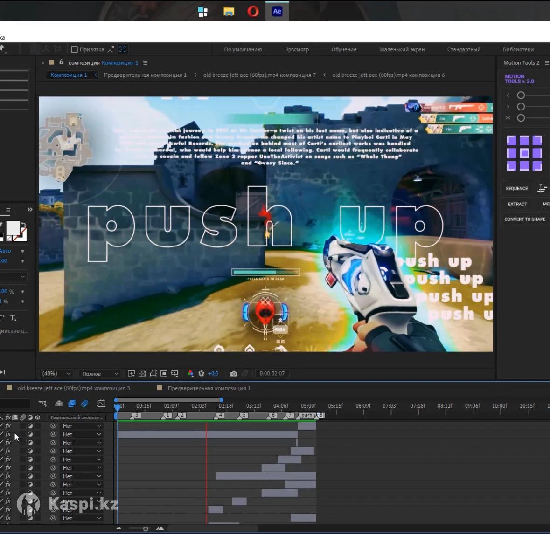Screen dimensions: 550x534
Task: Toggle region of interest below the viewer
Action: 164,374
